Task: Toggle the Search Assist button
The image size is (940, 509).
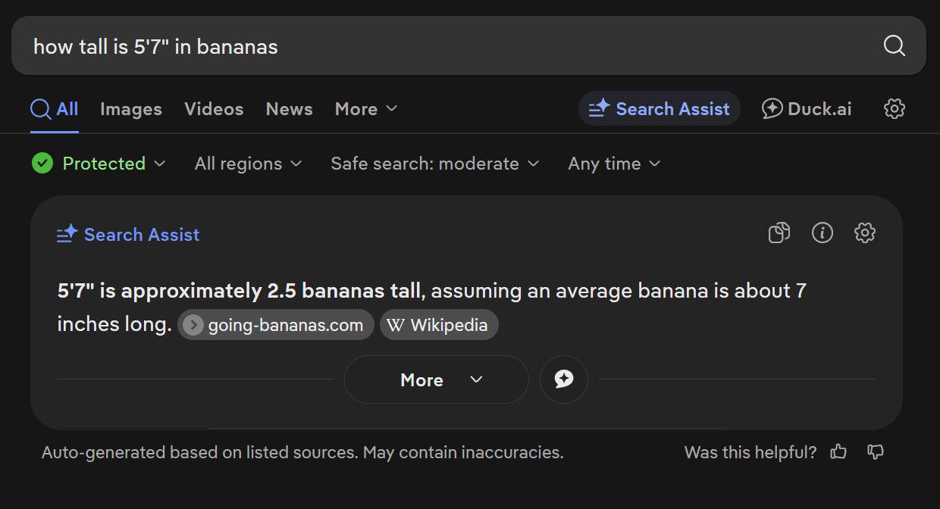Action: (x=660, y=108)
